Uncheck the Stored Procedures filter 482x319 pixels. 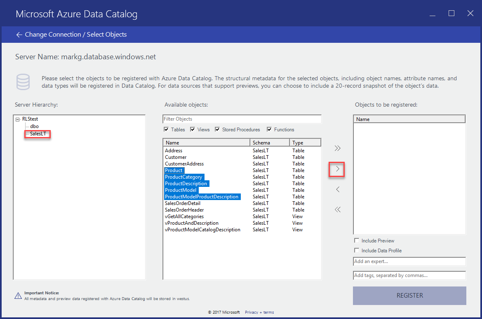[x=217, y=129]
